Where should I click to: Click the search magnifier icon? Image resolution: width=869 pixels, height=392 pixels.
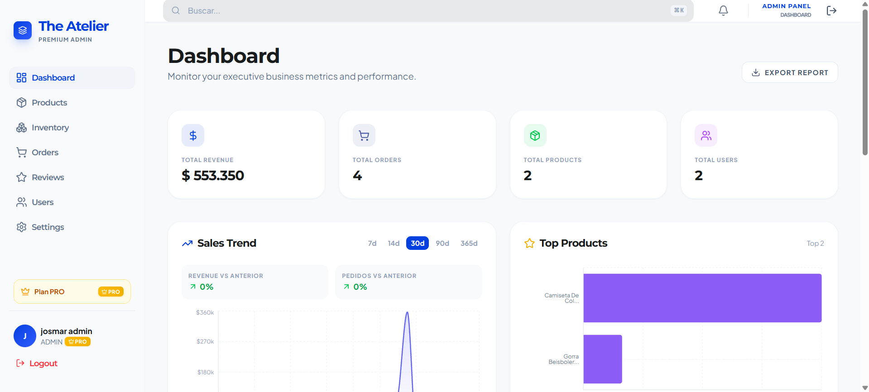pos(176,11)
